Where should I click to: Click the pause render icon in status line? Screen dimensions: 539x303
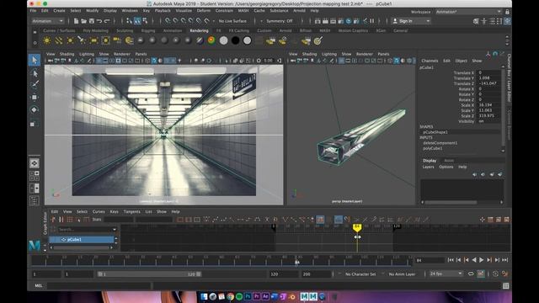[372, 21]
